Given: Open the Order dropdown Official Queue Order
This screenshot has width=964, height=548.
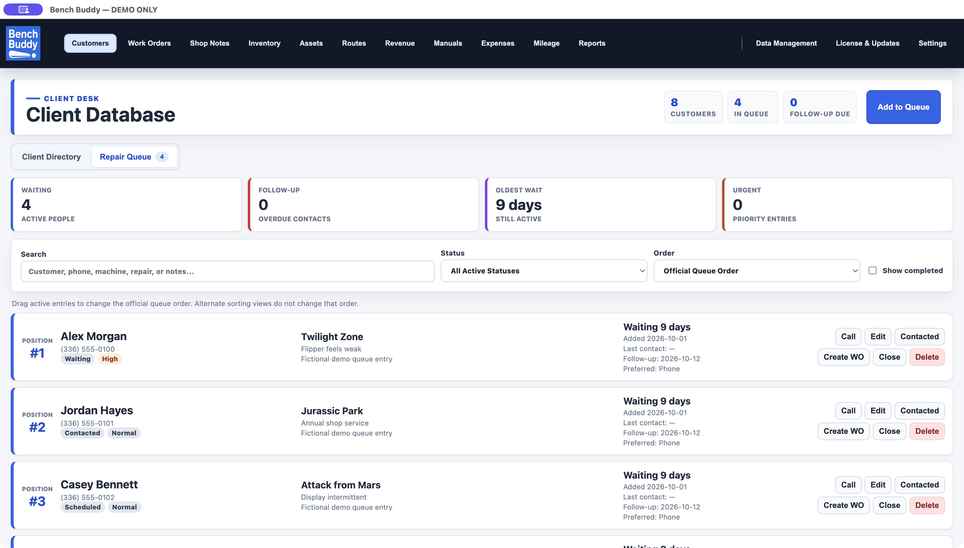Looking at the screenshot, I should (757, 271).
